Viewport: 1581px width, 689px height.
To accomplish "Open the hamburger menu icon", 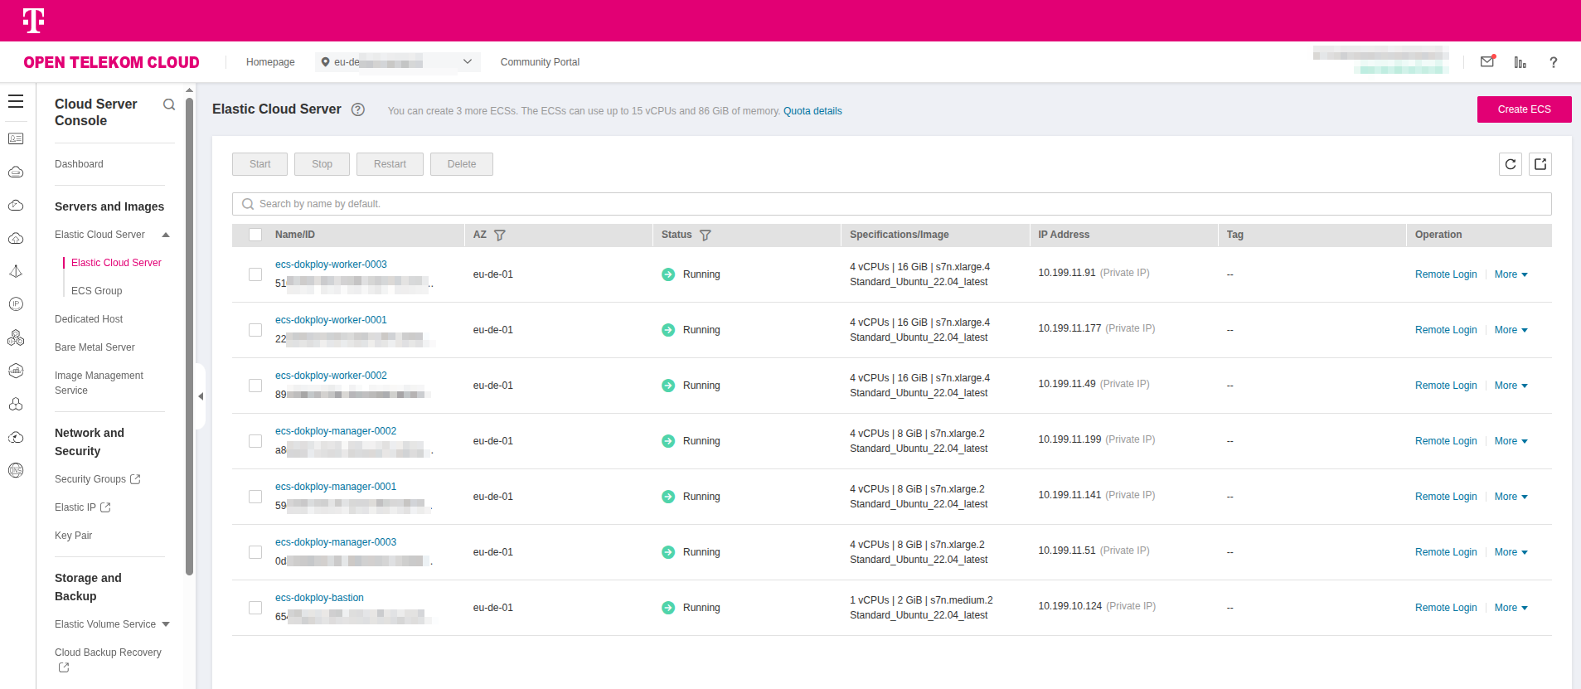I will click(16, 102).
